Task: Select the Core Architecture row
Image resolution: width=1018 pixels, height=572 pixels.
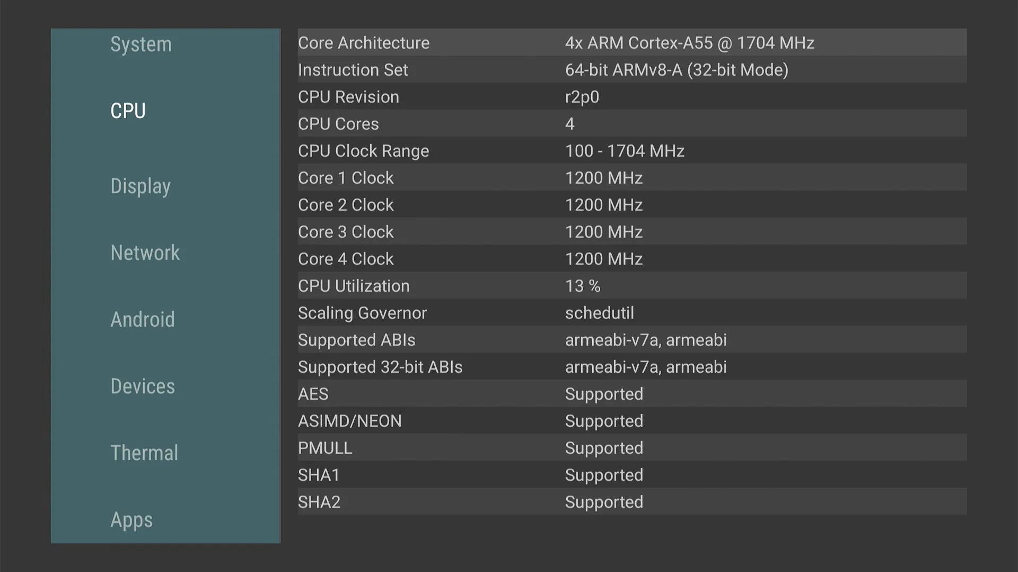Action: coord(631,43)
